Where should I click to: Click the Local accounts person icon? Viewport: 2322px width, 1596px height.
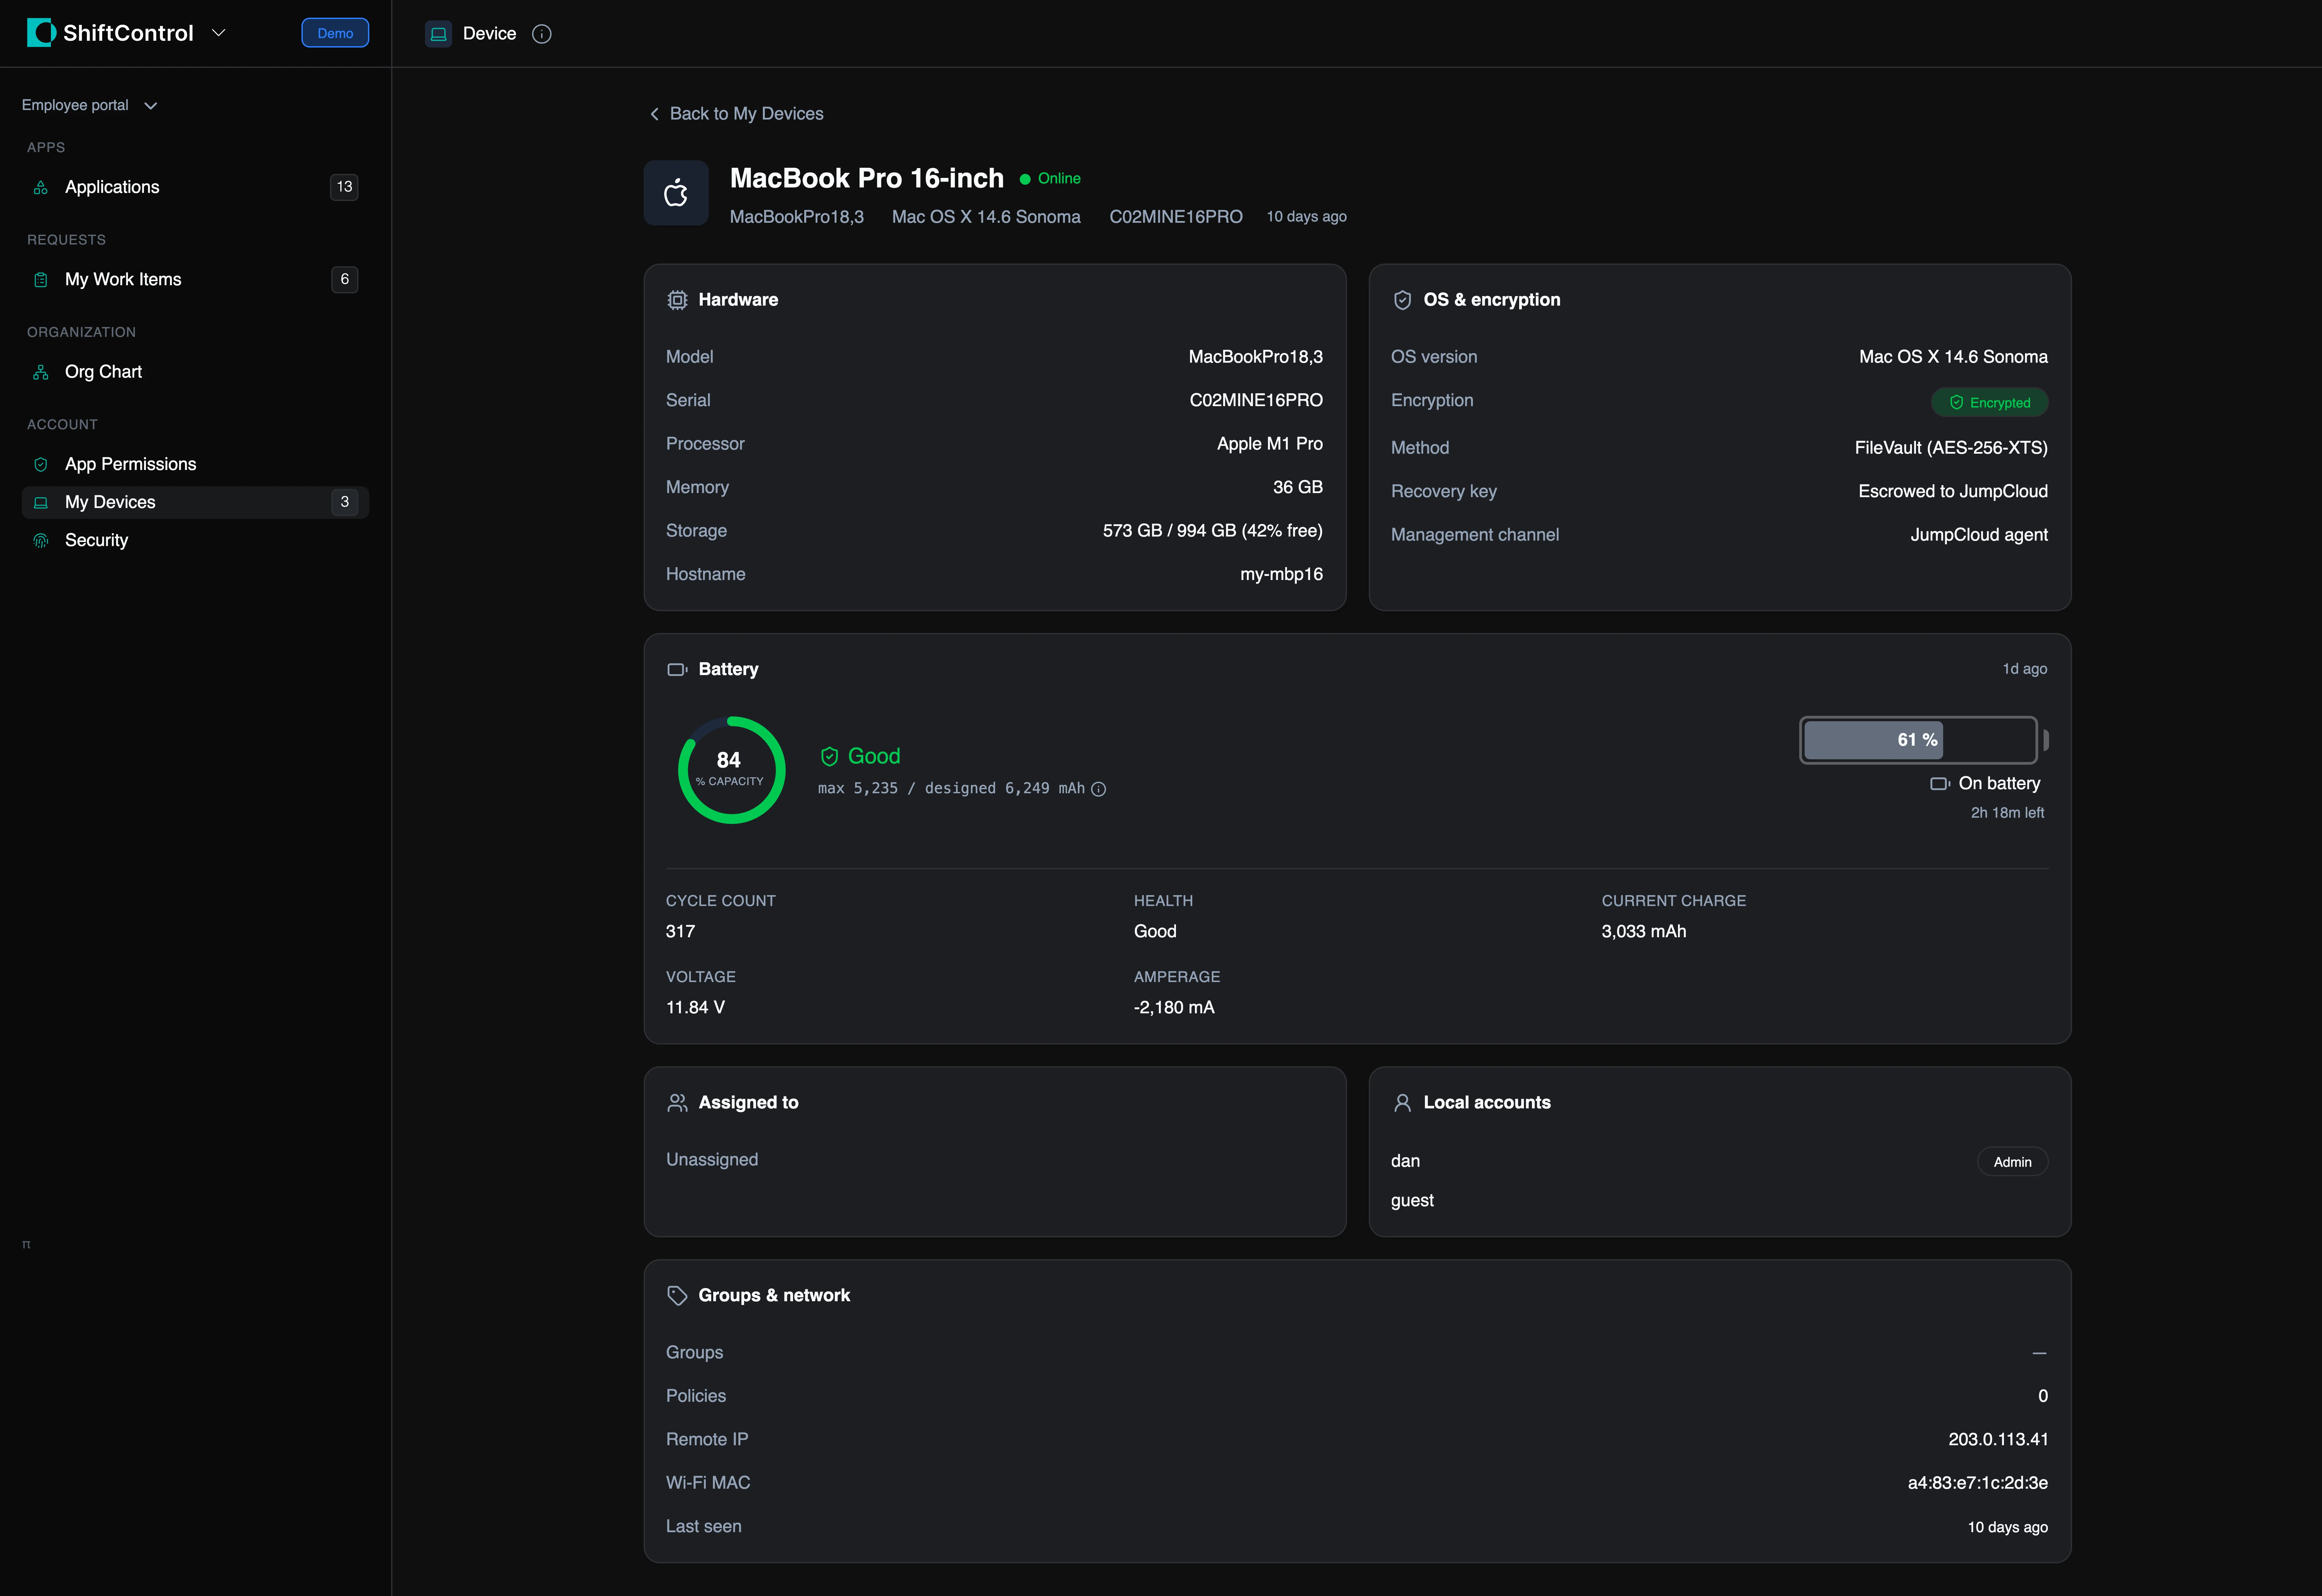(1402, 1103)
